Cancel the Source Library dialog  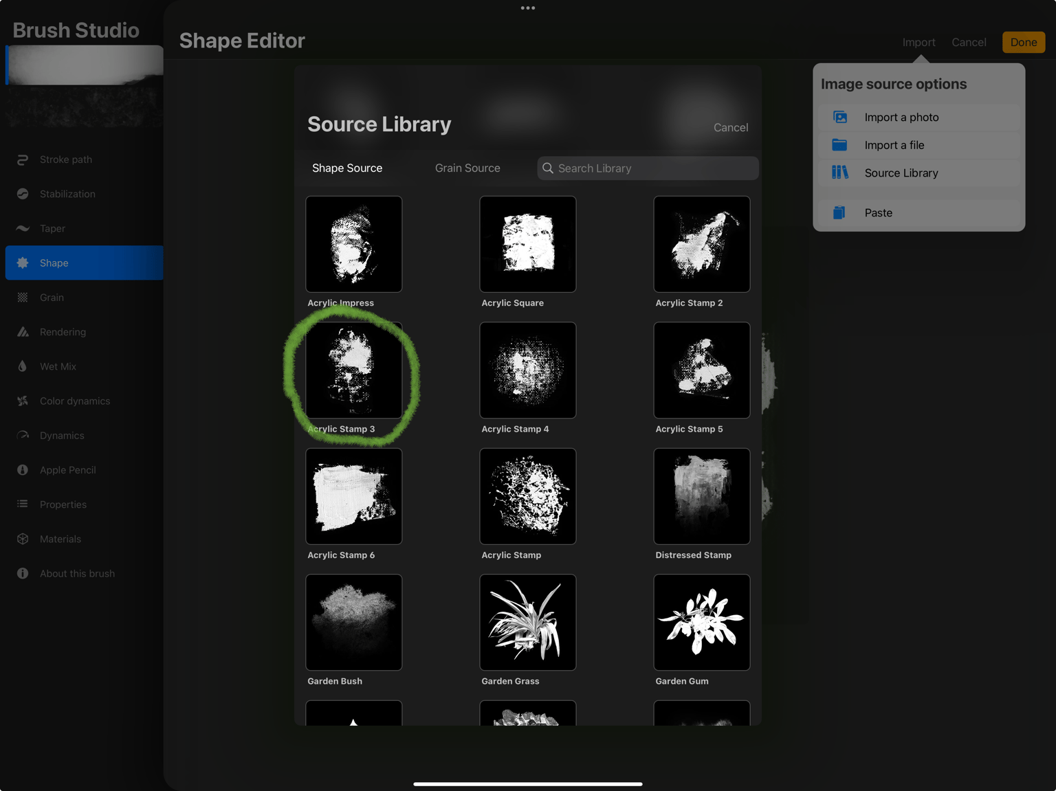pyautogui.click(x=731, y=127)
